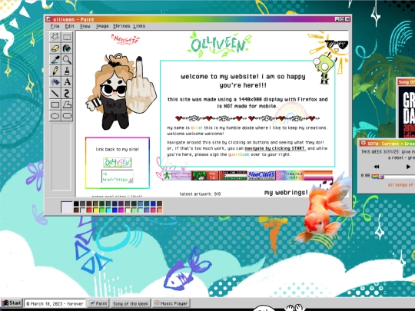The image size is (415, 311).
Task: Select the Ellipse shape tool
Action: tap(55, 116)
